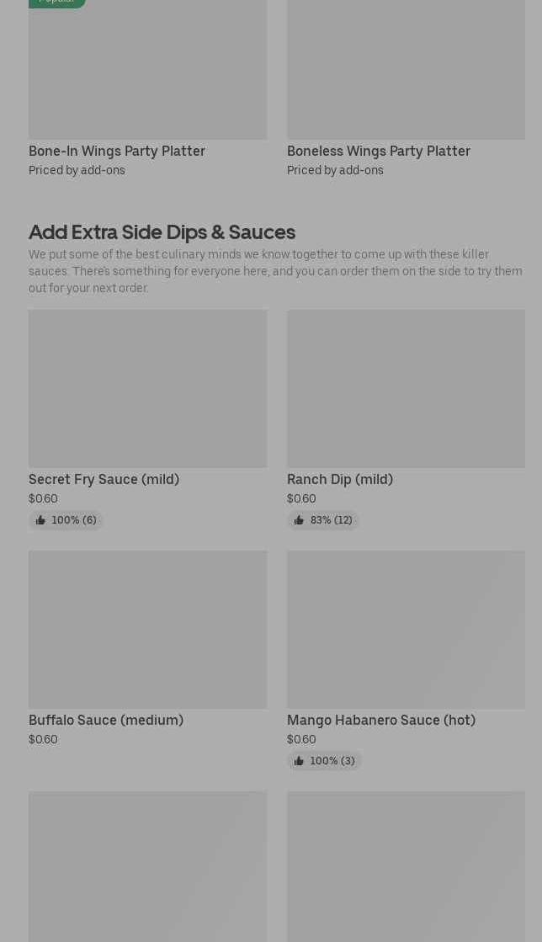Select the Secret Fry Sauce image

[147, 388]
